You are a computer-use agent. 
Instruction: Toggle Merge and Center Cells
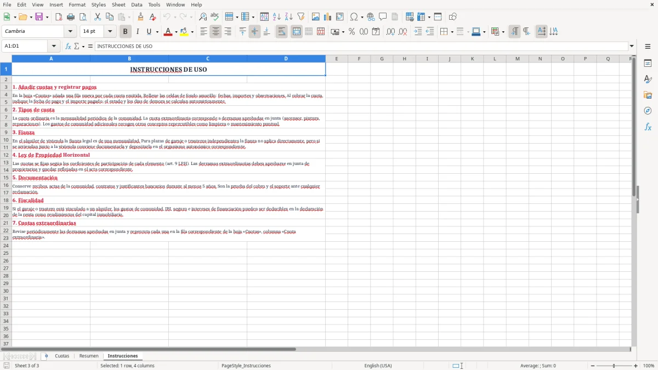297,32
